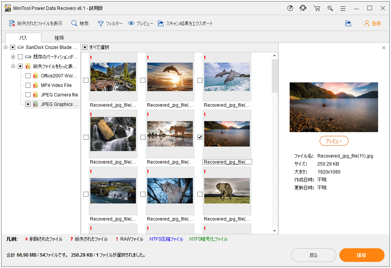Viewport: 391px width, 268px height.
Task: Click the bootable media disc icon
Action: [290, 8]
